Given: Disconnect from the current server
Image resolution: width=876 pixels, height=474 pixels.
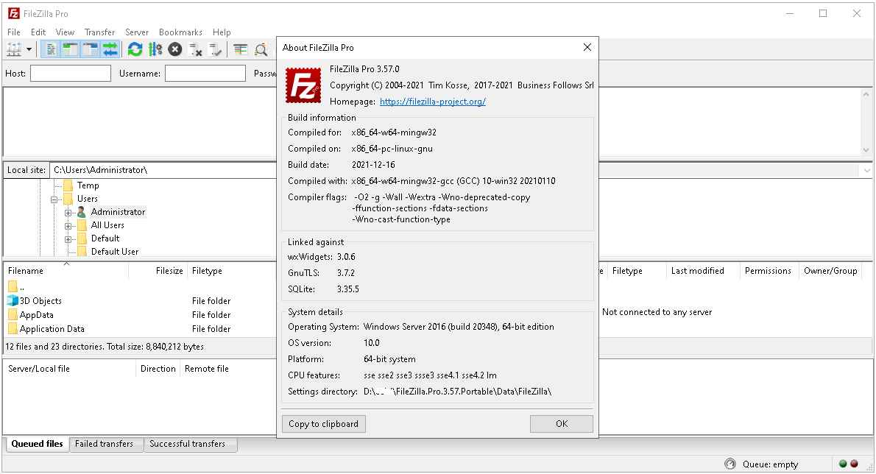Looking at the screenshot, I should click(x=195, y=50).
